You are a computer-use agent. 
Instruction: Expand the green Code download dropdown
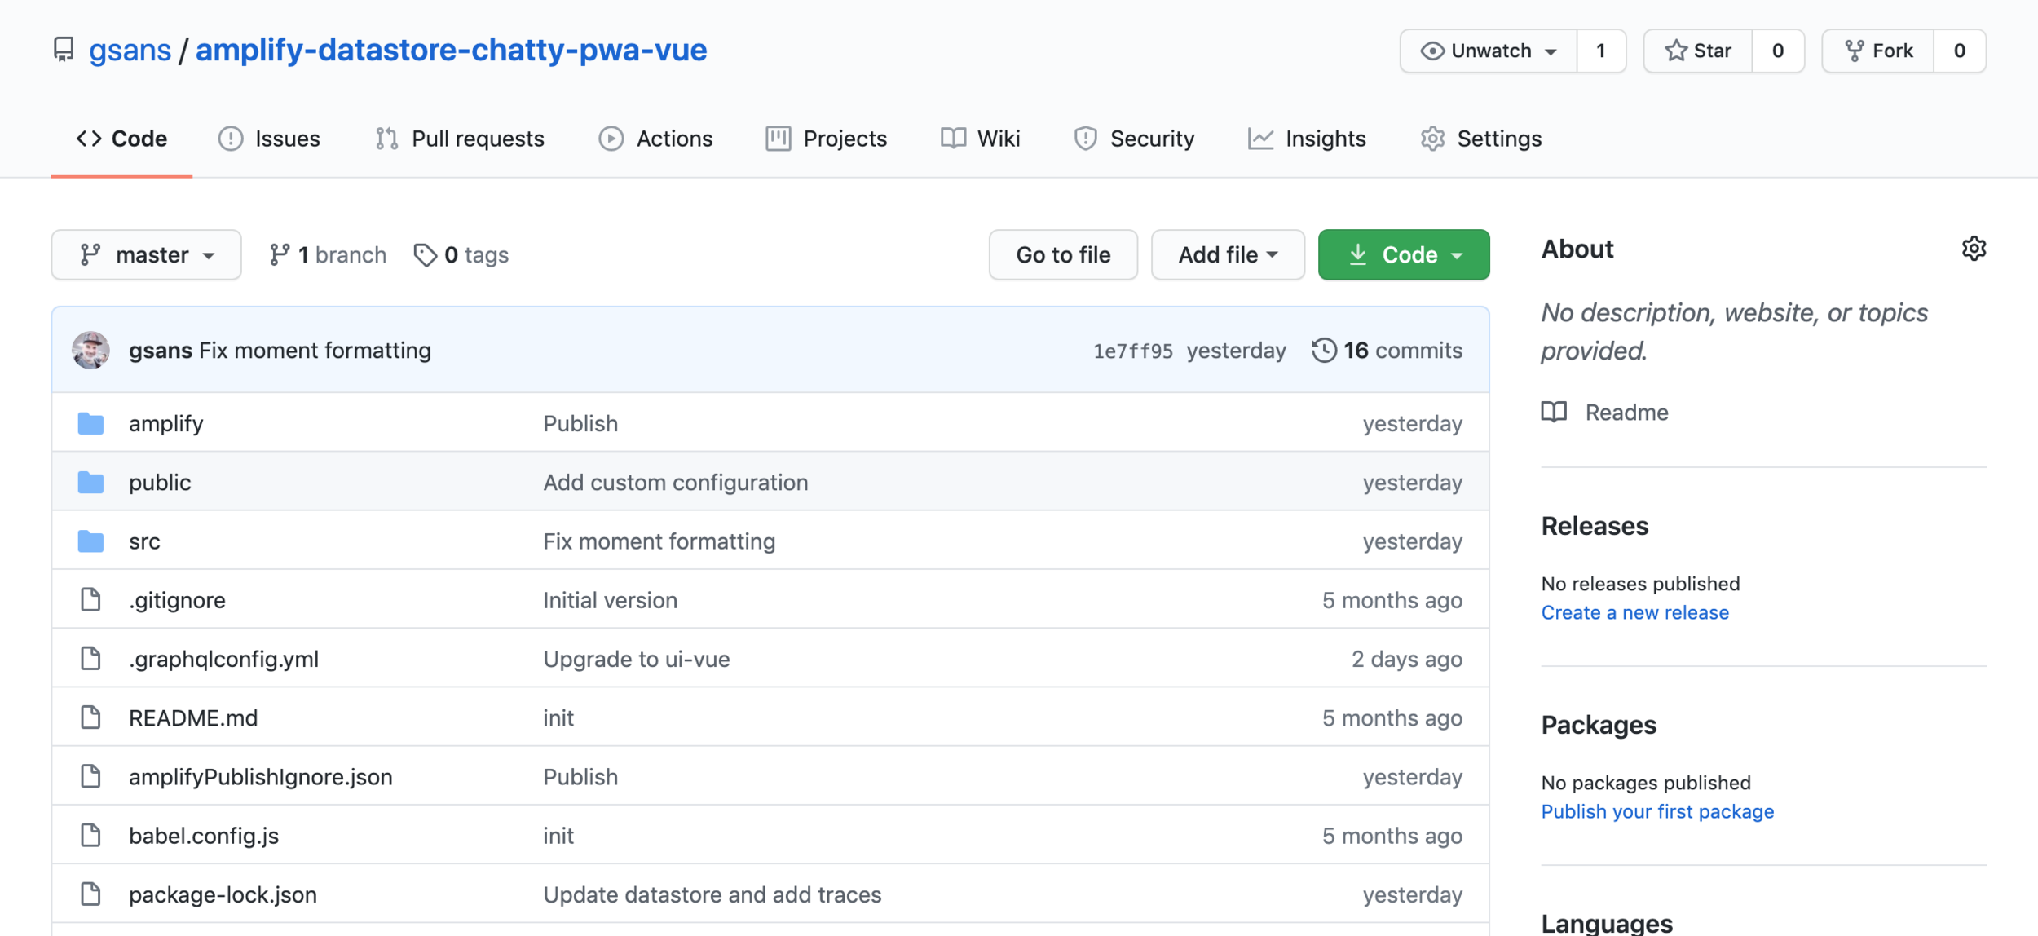[x=1403, y=255]
